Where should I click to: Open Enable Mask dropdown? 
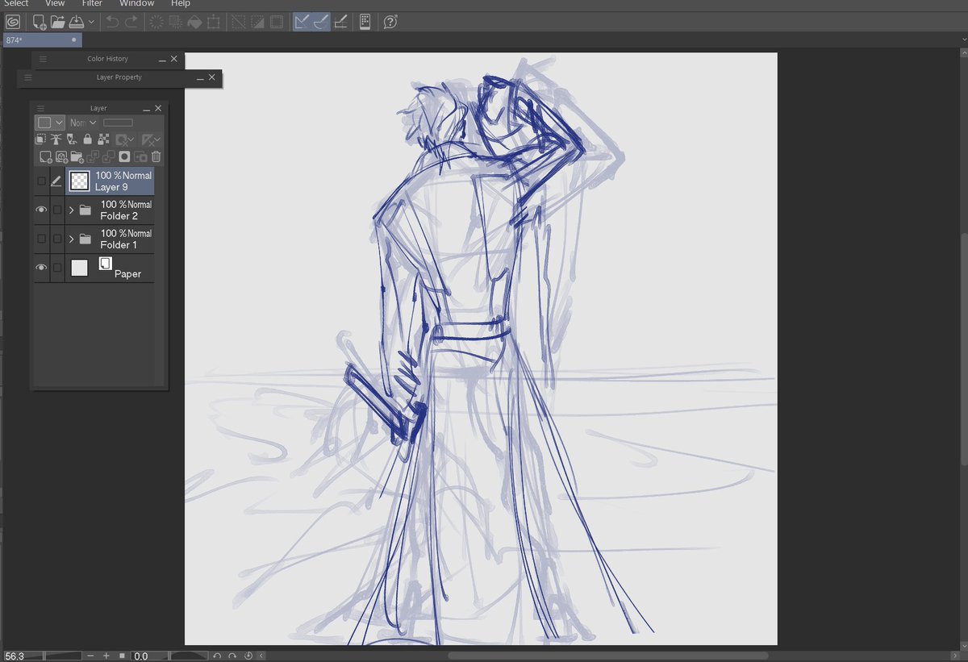tap(123, 139)
